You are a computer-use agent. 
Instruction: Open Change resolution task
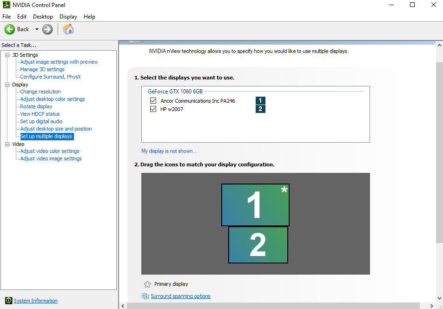click(40, 92)
